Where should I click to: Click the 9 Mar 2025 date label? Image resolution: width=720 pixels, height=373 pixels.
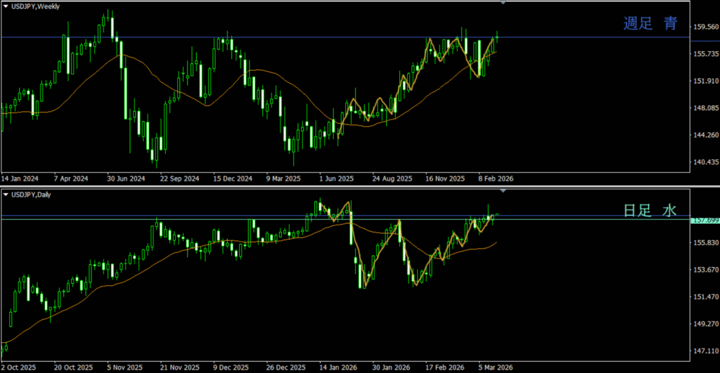(x=283, y=178)
